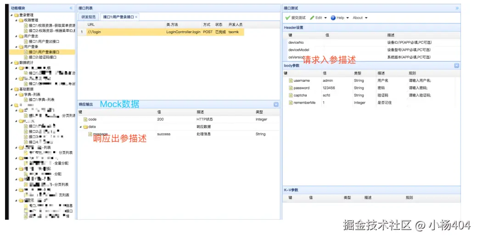Collapse the data node arrow in 响应输出
Image resolution: width=478 pixels, height=239 pixels.
(81, 127)
